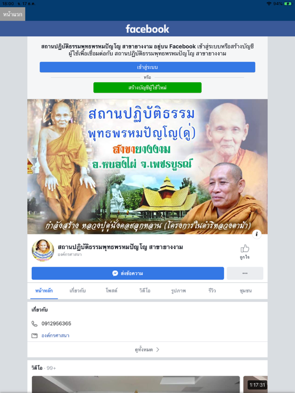This screenshot has height=393, width=295.
Task: Tap the category icon next to องค์กรศาสนา
Action: (34, 336)
